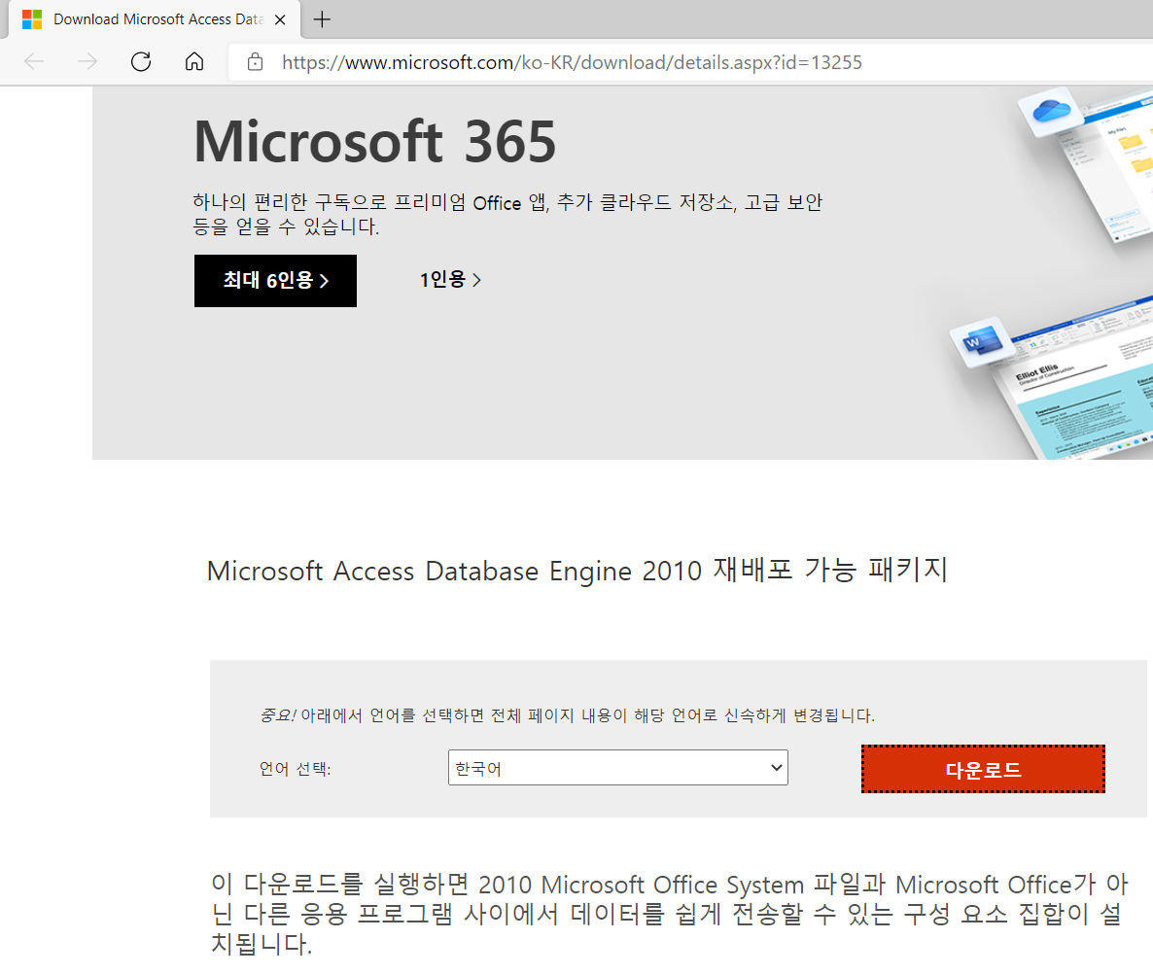
Task: Follow the 1인용 link
Action: tap(450, 281)
